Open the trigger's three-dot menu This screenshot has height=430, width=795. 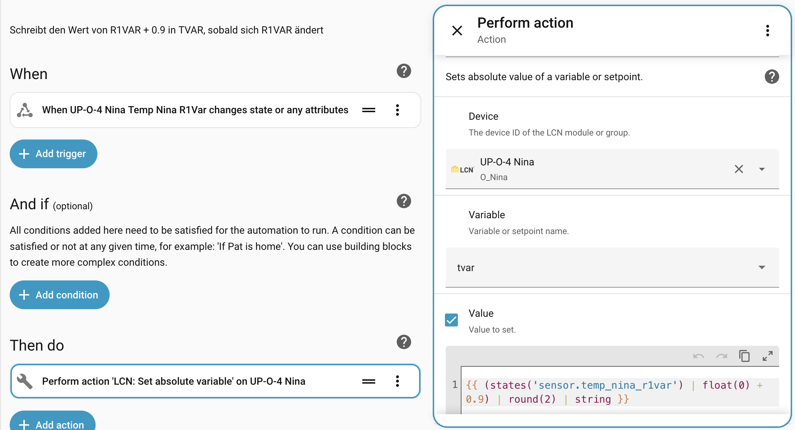(397, 110)
